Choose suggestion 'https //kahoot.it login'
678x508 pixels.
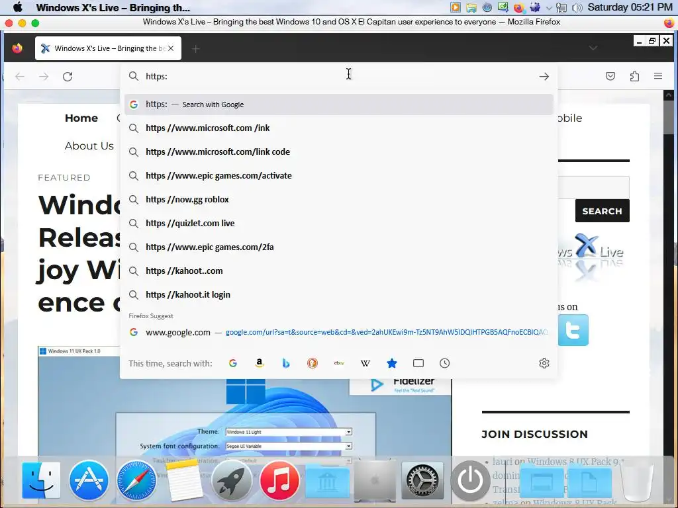[x=338, y=294]
